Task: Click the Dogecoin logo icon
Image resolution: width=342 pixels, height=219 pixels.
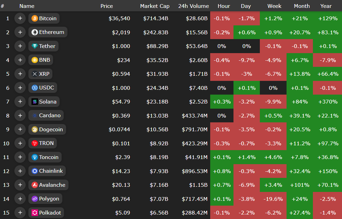Action: click(x=35, y=130)
